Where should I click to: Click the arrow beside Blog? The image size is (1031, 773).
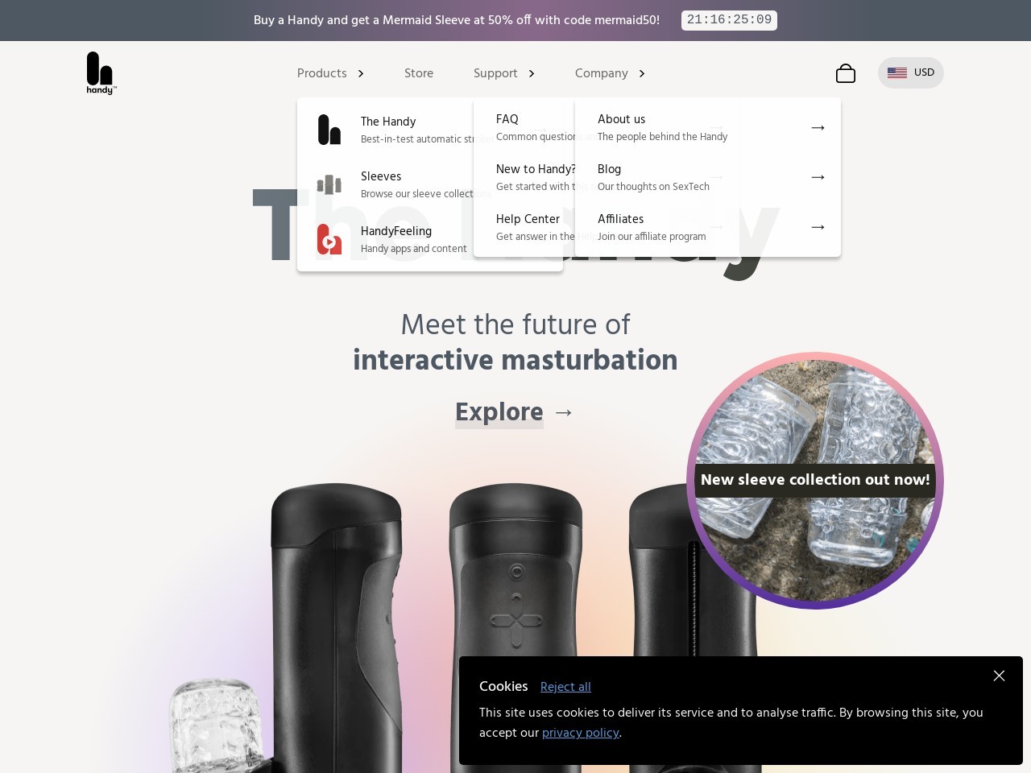pyautogui.click(x=818, y=177)
